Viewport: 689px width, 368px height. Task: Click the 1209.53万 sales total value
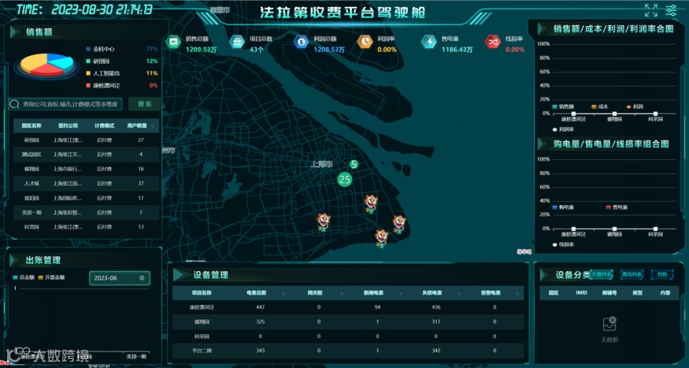point(201,49)
